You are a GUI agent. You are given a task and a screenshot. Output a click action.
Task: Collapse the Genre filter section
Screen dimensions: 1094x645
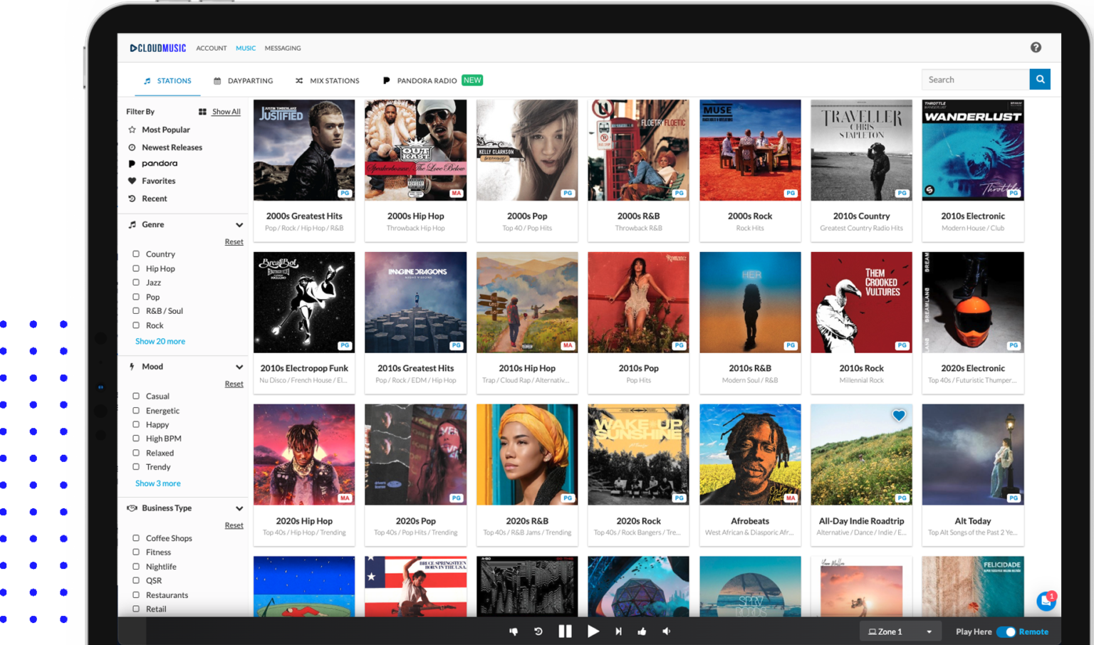tap(240, 224)
